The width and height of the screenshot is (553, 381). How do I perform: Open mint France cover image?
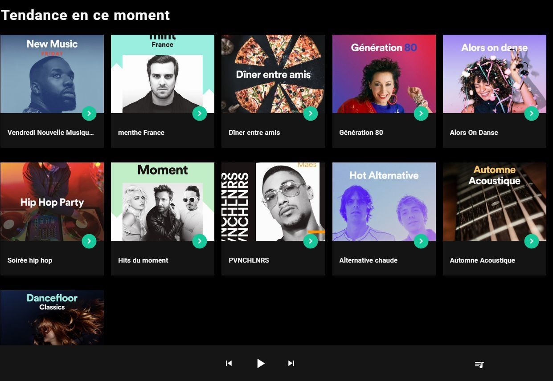[163, 74]
